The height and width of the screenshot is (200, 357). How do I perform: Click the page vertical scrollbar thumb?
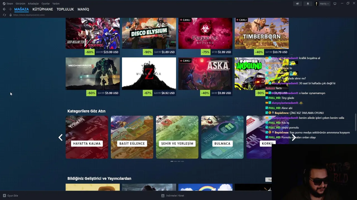point(356,122)
